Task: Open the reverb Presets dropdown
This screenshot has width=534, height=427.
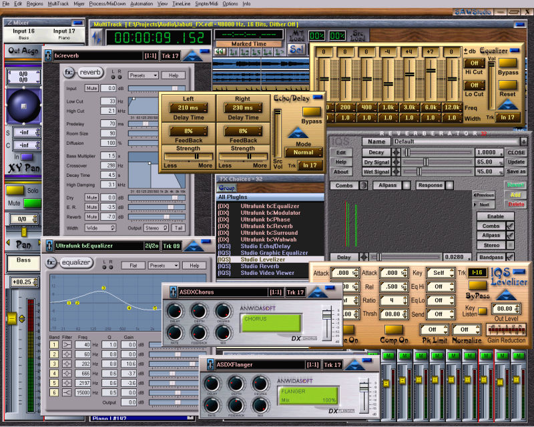Action: click(143, 75)
